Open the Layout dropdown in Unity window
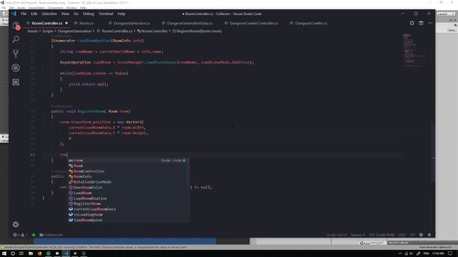The image size is (458, 257). coord(446,14)
